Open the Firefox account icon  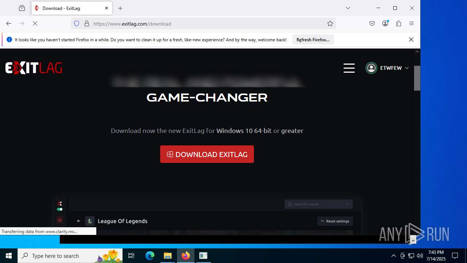point(385,23)
